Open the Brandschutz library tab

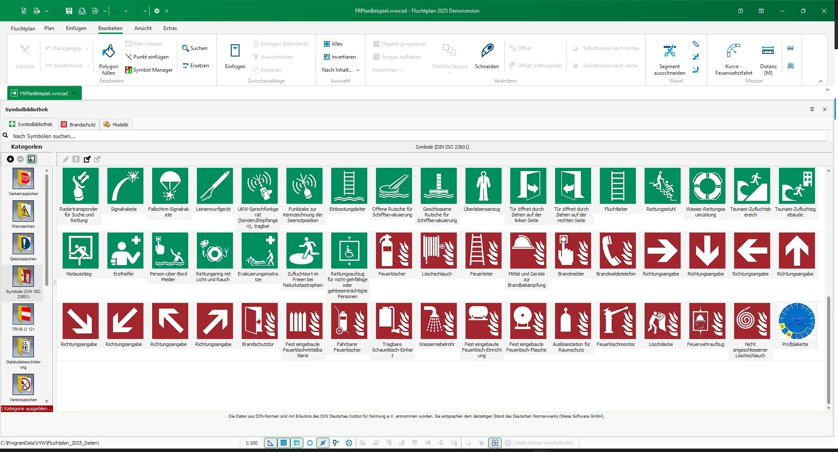tap(79, 124)
